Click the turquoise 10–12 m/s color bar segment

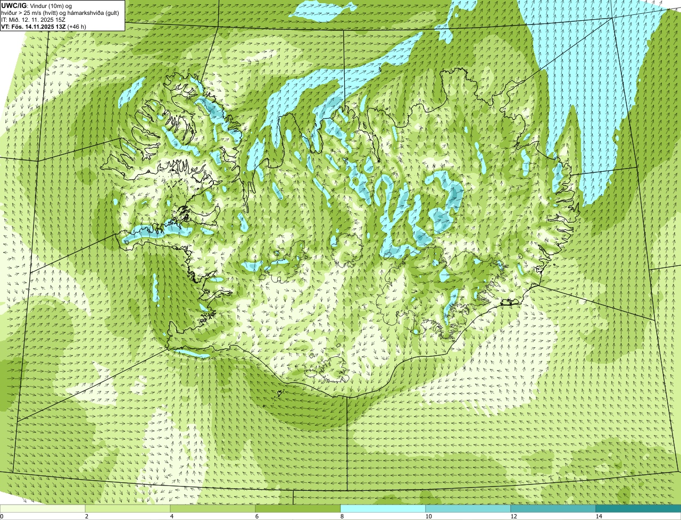click(468, 509)
